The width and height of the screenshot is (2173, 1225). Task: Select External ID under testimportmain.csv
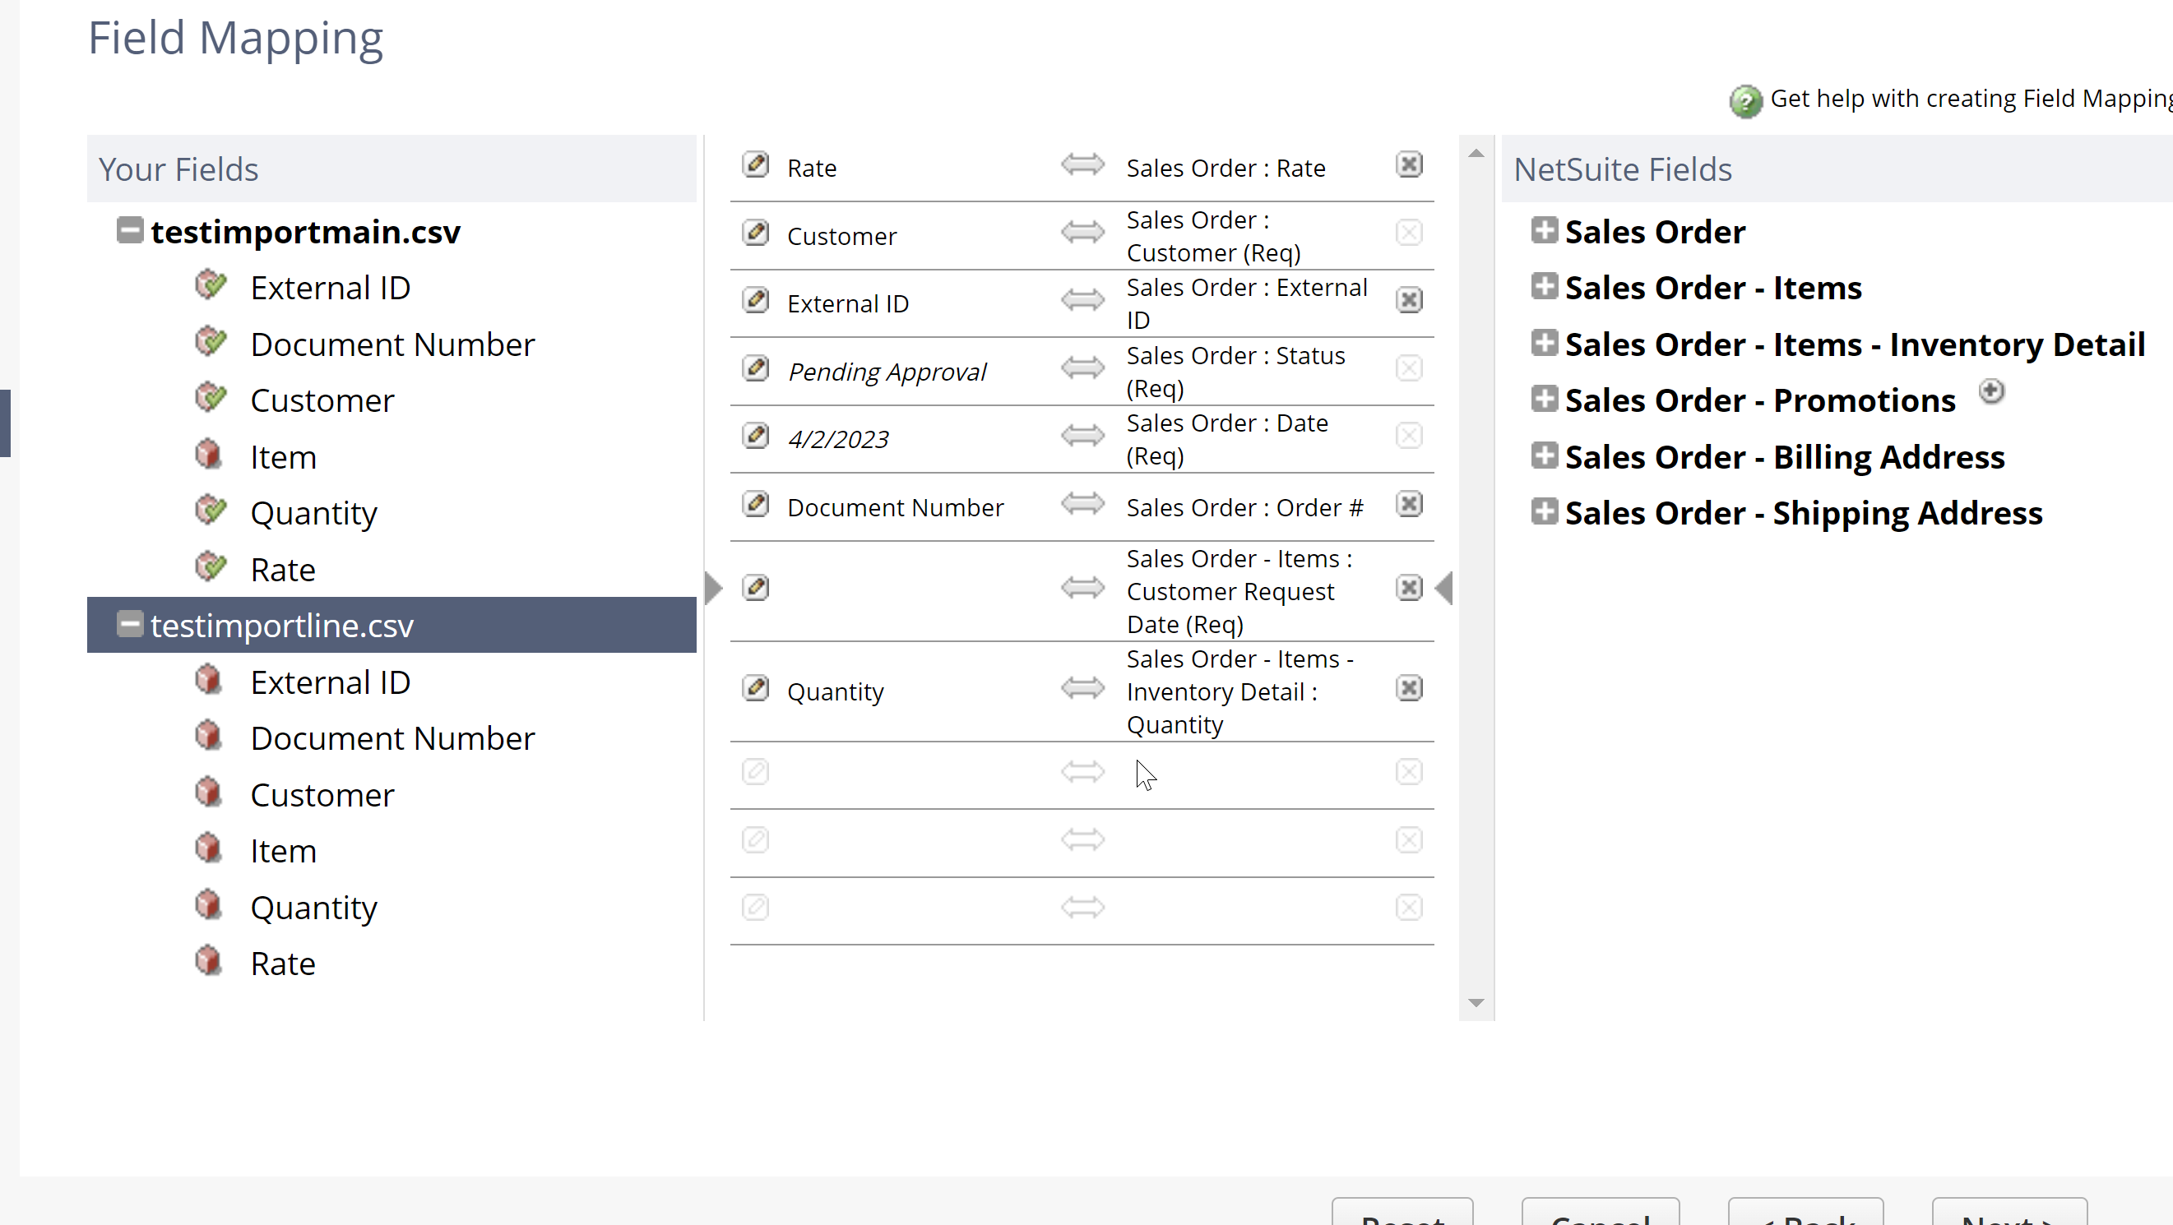(330, 288)
